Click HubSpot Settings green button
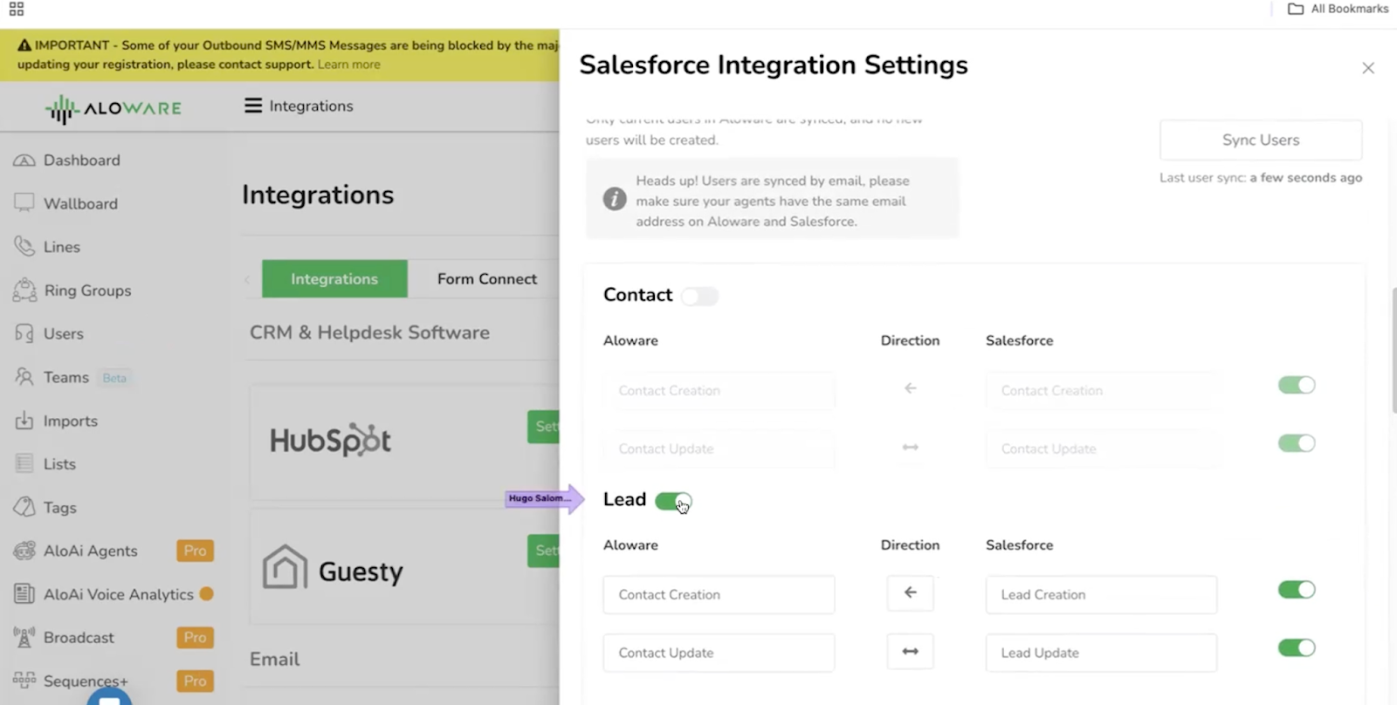Image resolution: width=1397 pixels, height=705 pixels. coord(543,427)
